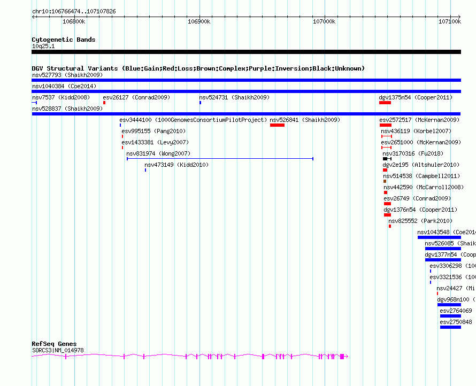Click the SORCS3|NM_014978 gene label
Viewport: 476px width, 386px height.
click(x=58, y=350)
